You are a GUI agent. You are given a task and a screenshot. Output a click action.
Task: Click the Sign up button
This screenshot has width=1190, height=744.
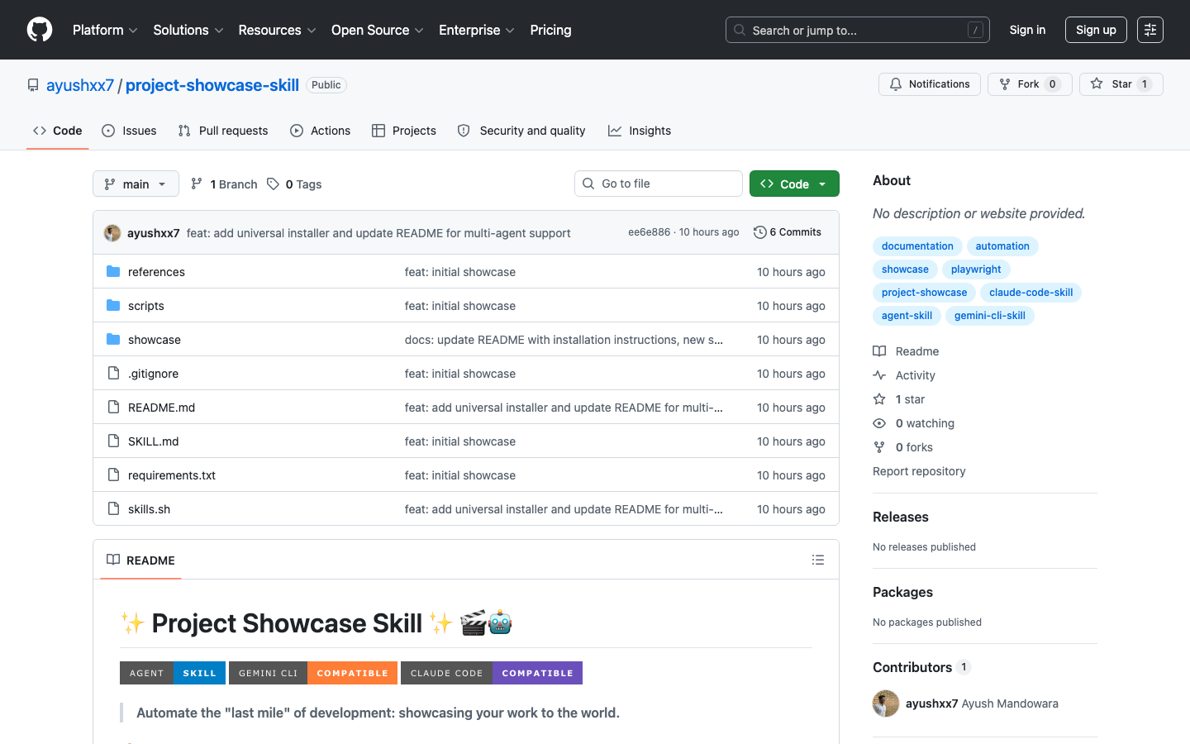[x=1096, y=30]
